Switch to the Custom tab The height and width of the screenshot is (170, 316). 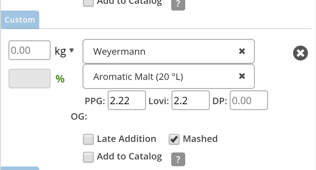[20, 20]
